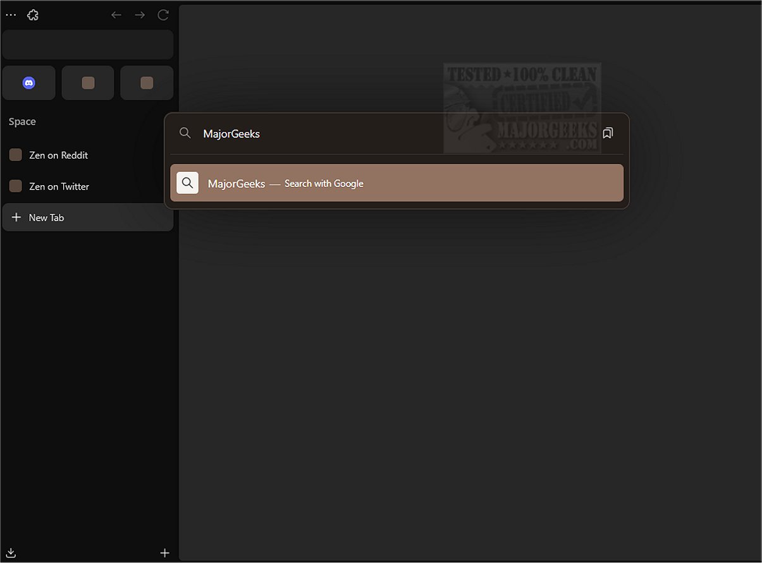Click search icon on Google suggestion row

[187, 183]
